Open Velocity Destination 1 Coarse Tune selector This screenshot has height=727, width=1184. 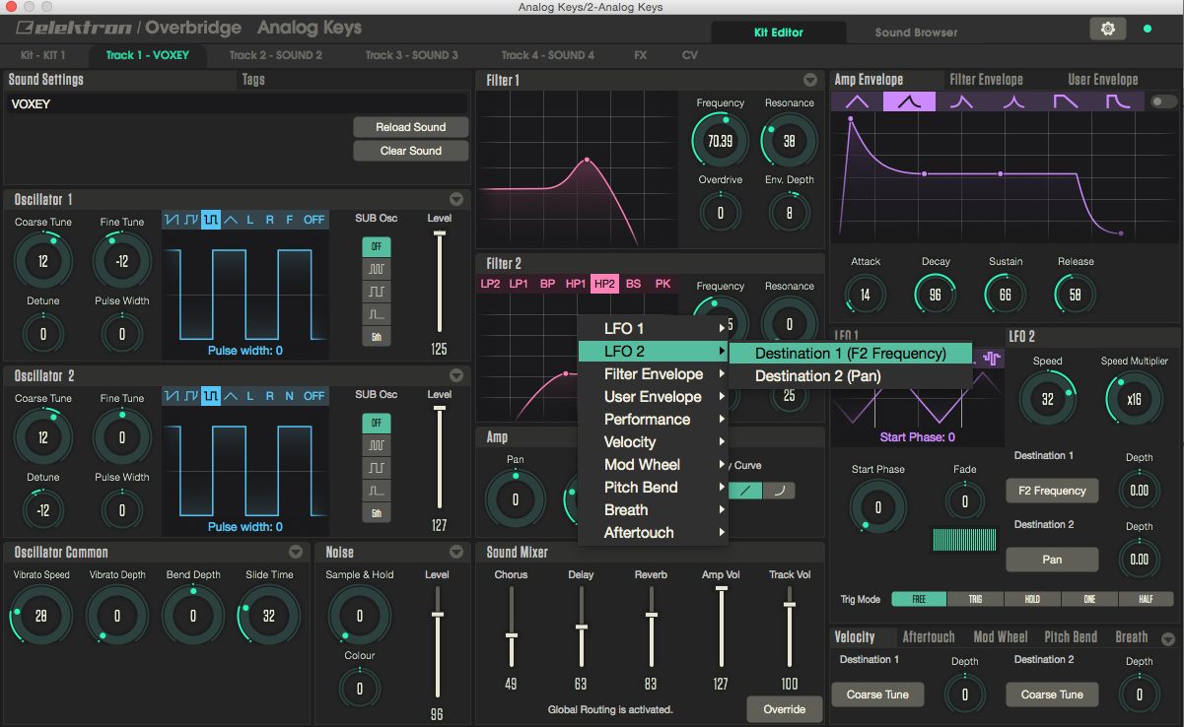click(x=877, y=694)
